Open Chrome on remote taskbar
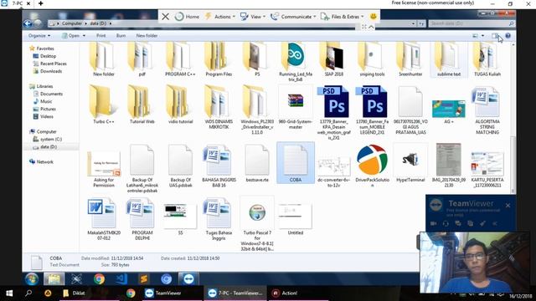536x301 pixels. pos(99,278)
